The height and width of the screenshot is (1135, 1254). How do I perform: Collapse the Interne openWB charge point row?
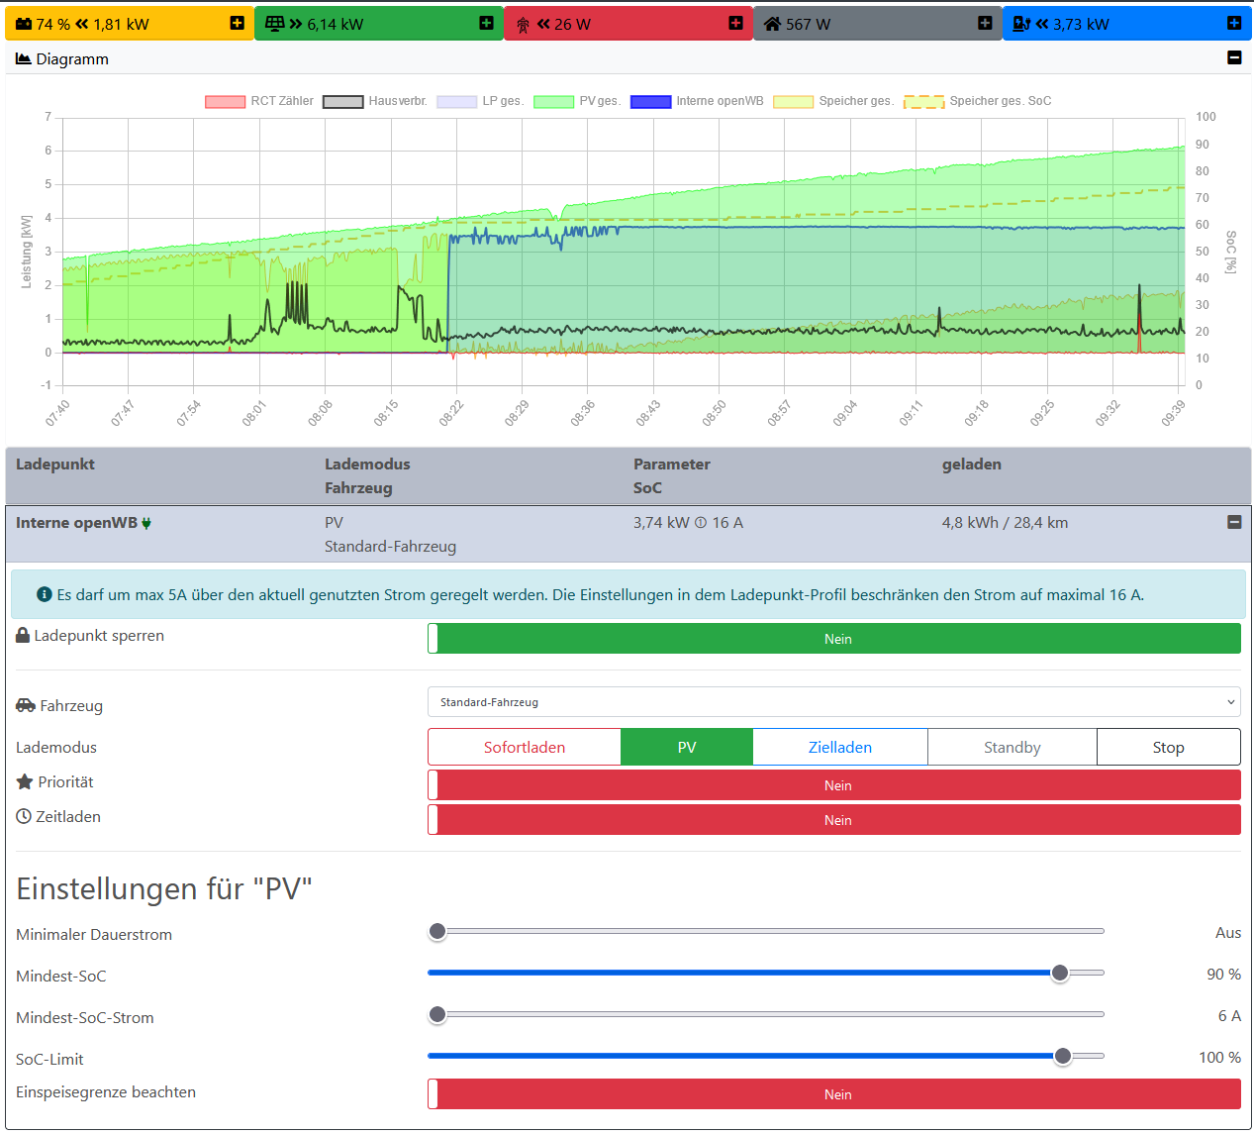tap(1234, 522)
